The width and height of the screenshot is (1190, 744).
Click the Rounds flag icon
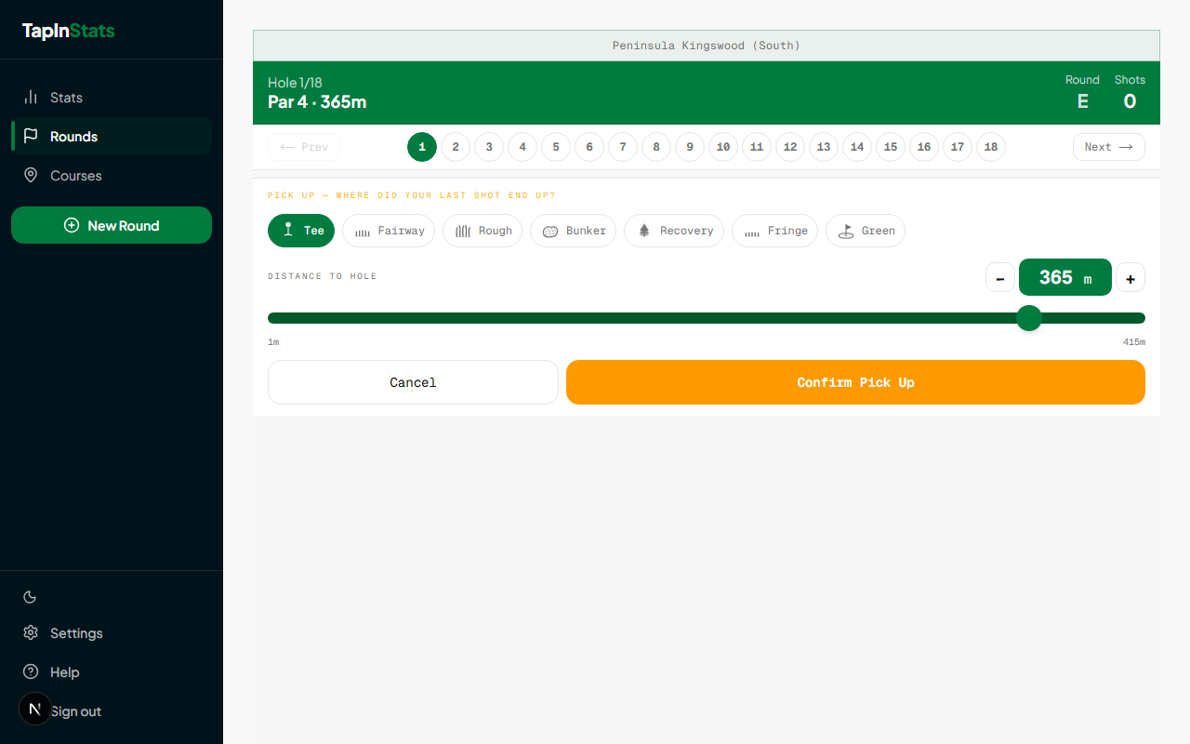tap(32, 136)
